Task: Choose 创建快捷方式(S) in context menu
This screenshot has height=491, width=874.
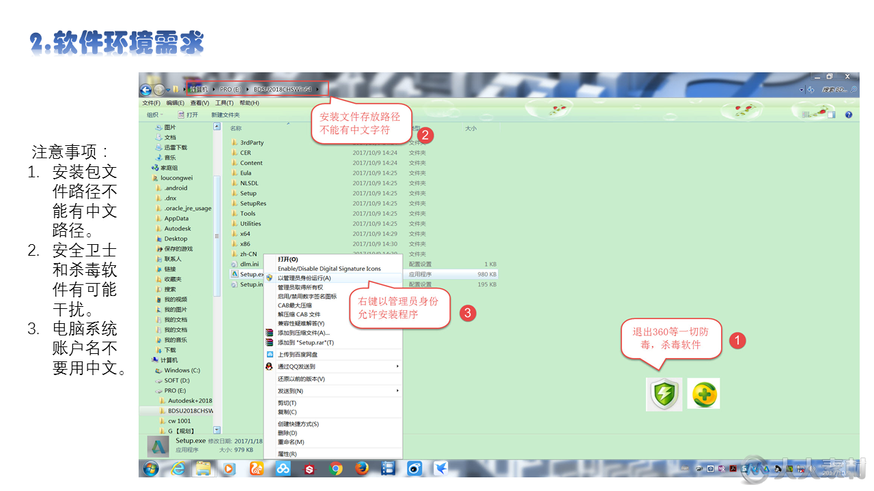Action: (333, 424)
